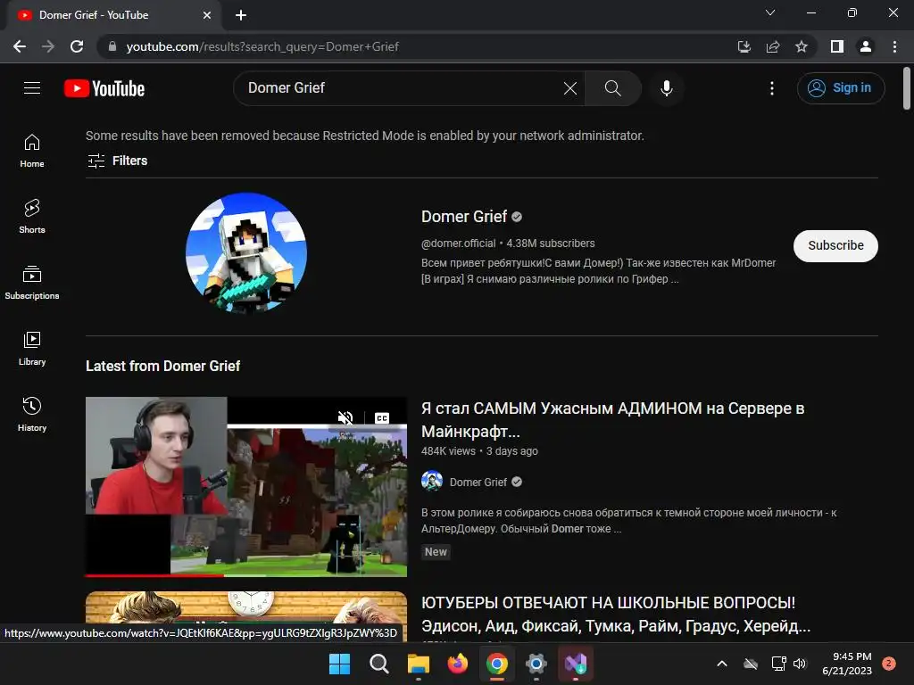Open Chrome three-dot menu
Image resolution: width=914 pixels, height=685 pixels.
point(894,46)
